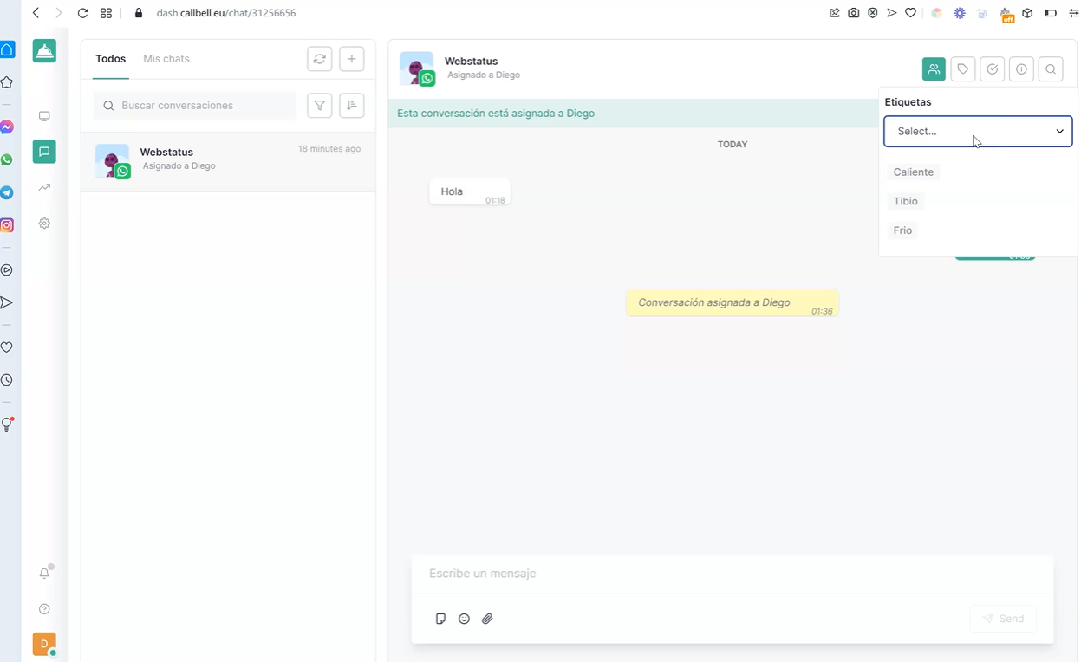Open the notifications bell icon
The height and width of the screenshot is (662, 1081).
[x=44, y=573]
